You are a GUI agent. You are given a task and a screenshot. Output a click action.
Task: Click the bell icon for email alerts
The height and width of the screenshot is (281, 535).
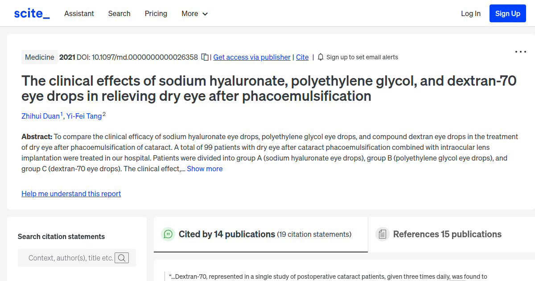coord(321,57)
